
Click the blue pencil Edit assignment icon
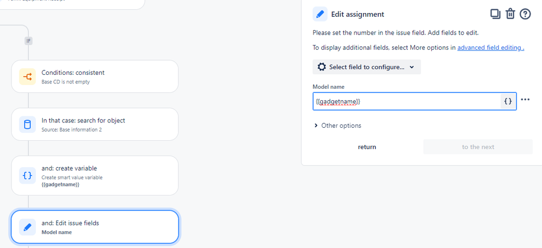pos(320,14)
